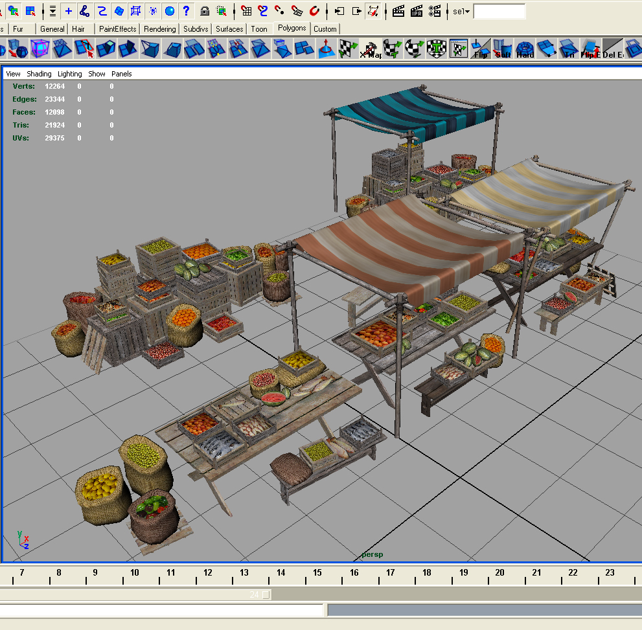Collapse a status line section with its divider arrow
Viewport: 642px width, 630px height.
tap(385, 11)
